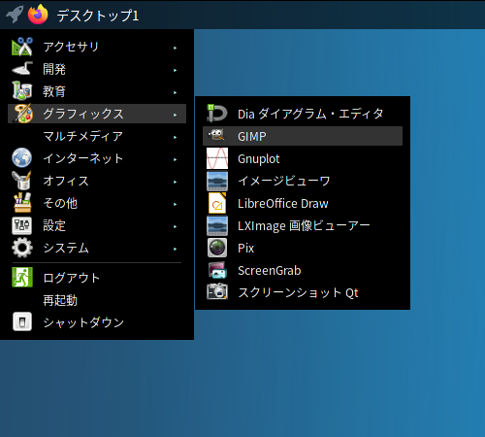The image size is (485, 437).
Task: Launch Pix from the submenu
Action: (303, 248)
